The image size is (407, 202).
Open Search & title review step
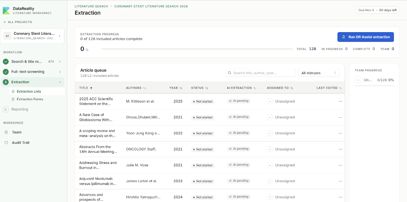pos(33,61)
